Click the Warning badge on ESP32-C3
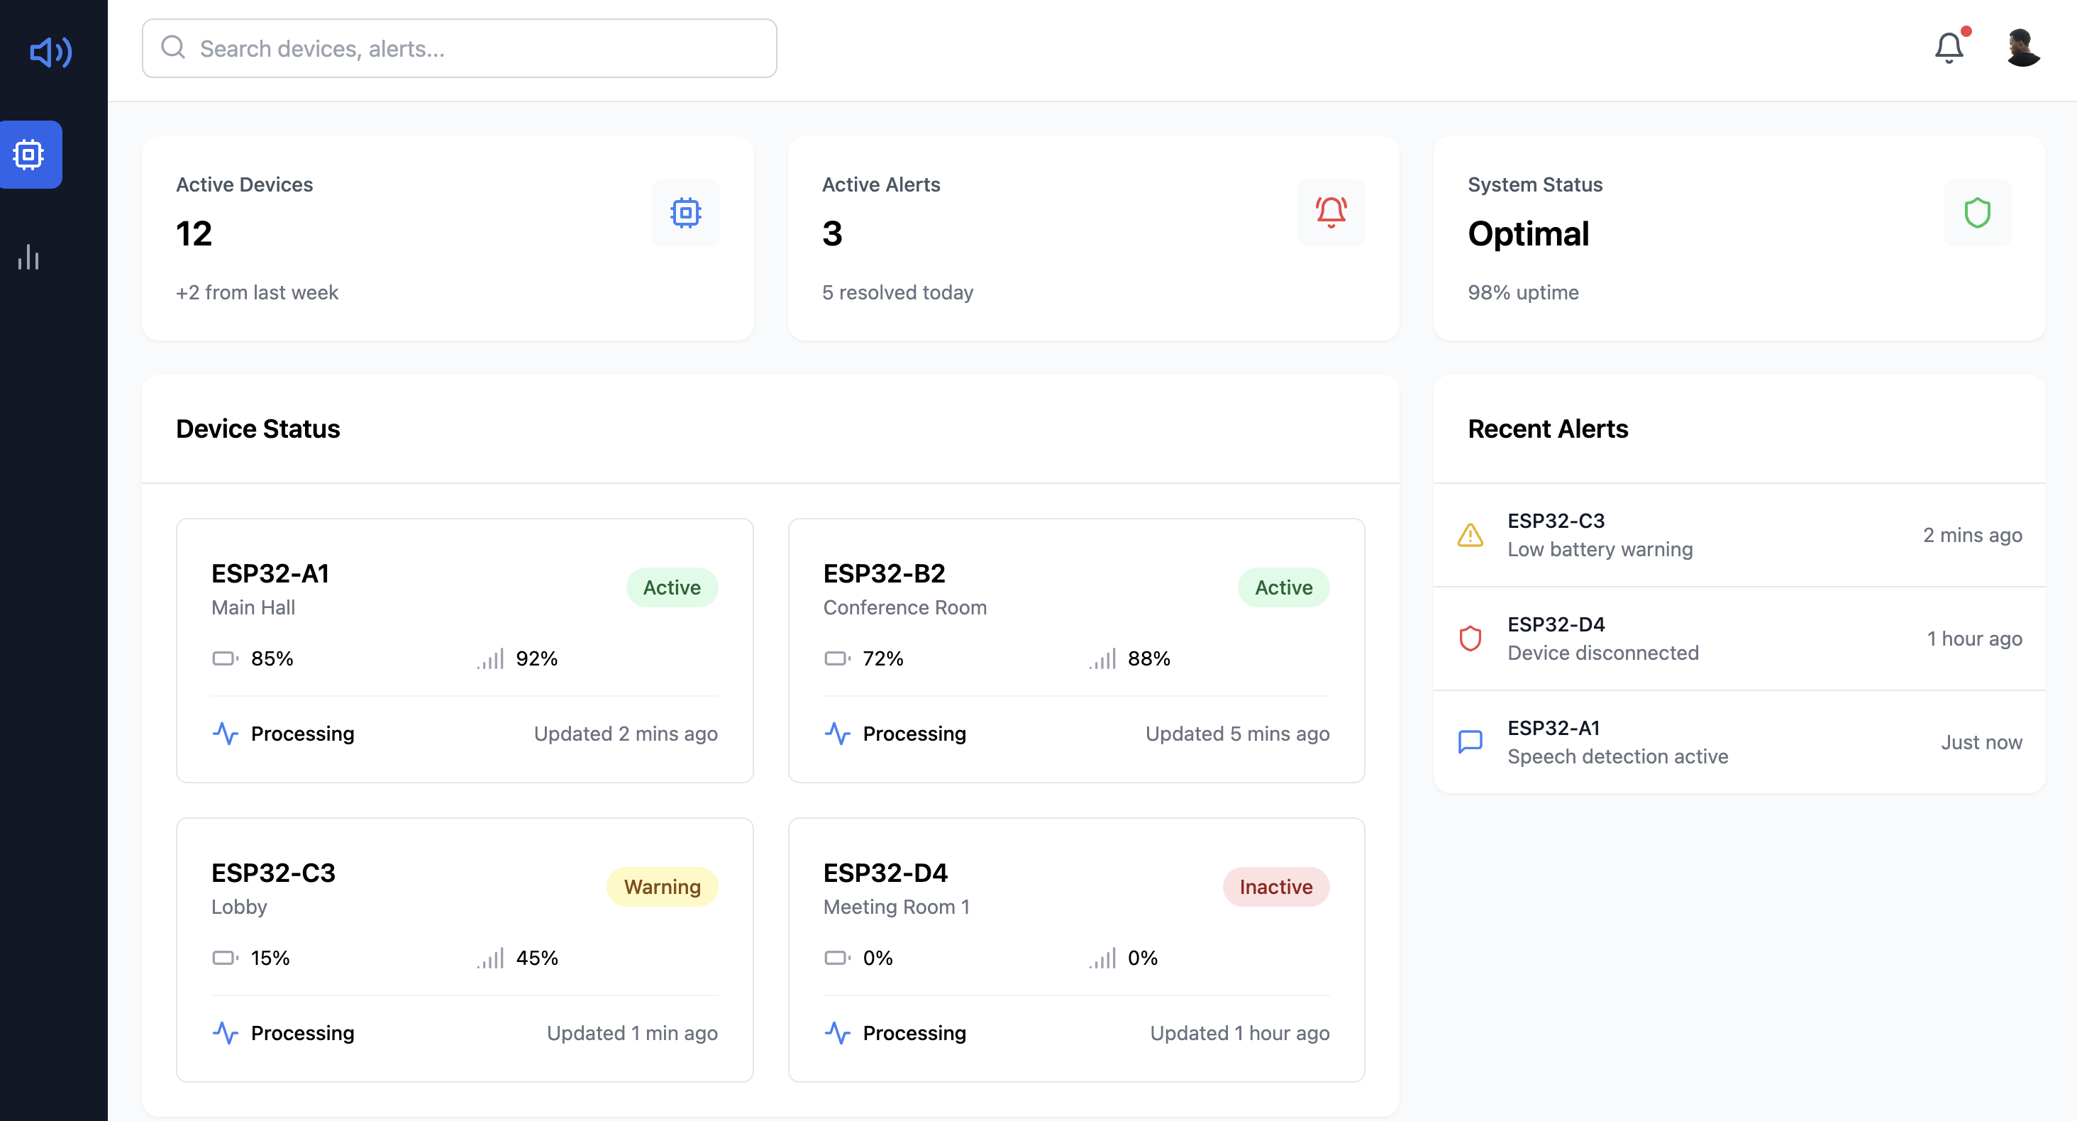This screenshot has height=1121, width=2077. pos(662,886)
